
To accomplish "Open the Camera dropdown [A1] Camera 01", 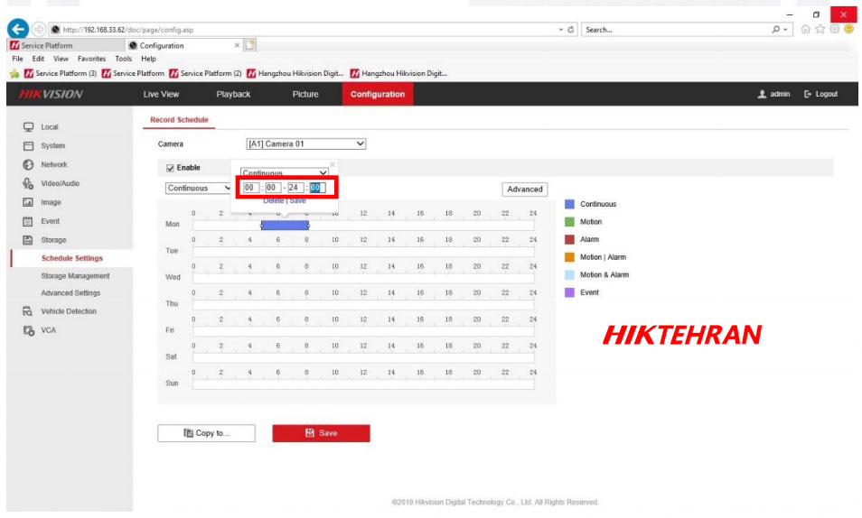I will click(x=305, y=143).
